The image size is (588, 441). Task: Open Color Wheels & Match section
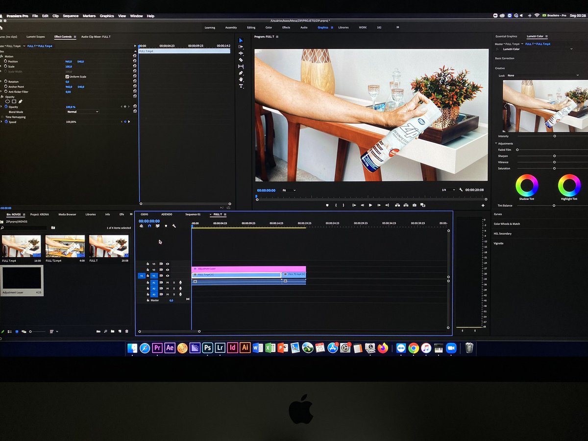pyautogui.click(x=507, y=224)
